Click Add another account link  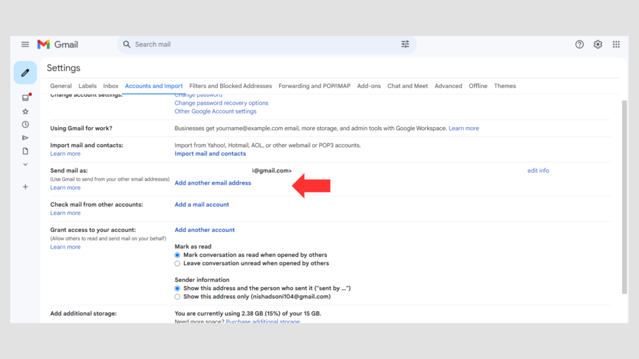(205, 229)
